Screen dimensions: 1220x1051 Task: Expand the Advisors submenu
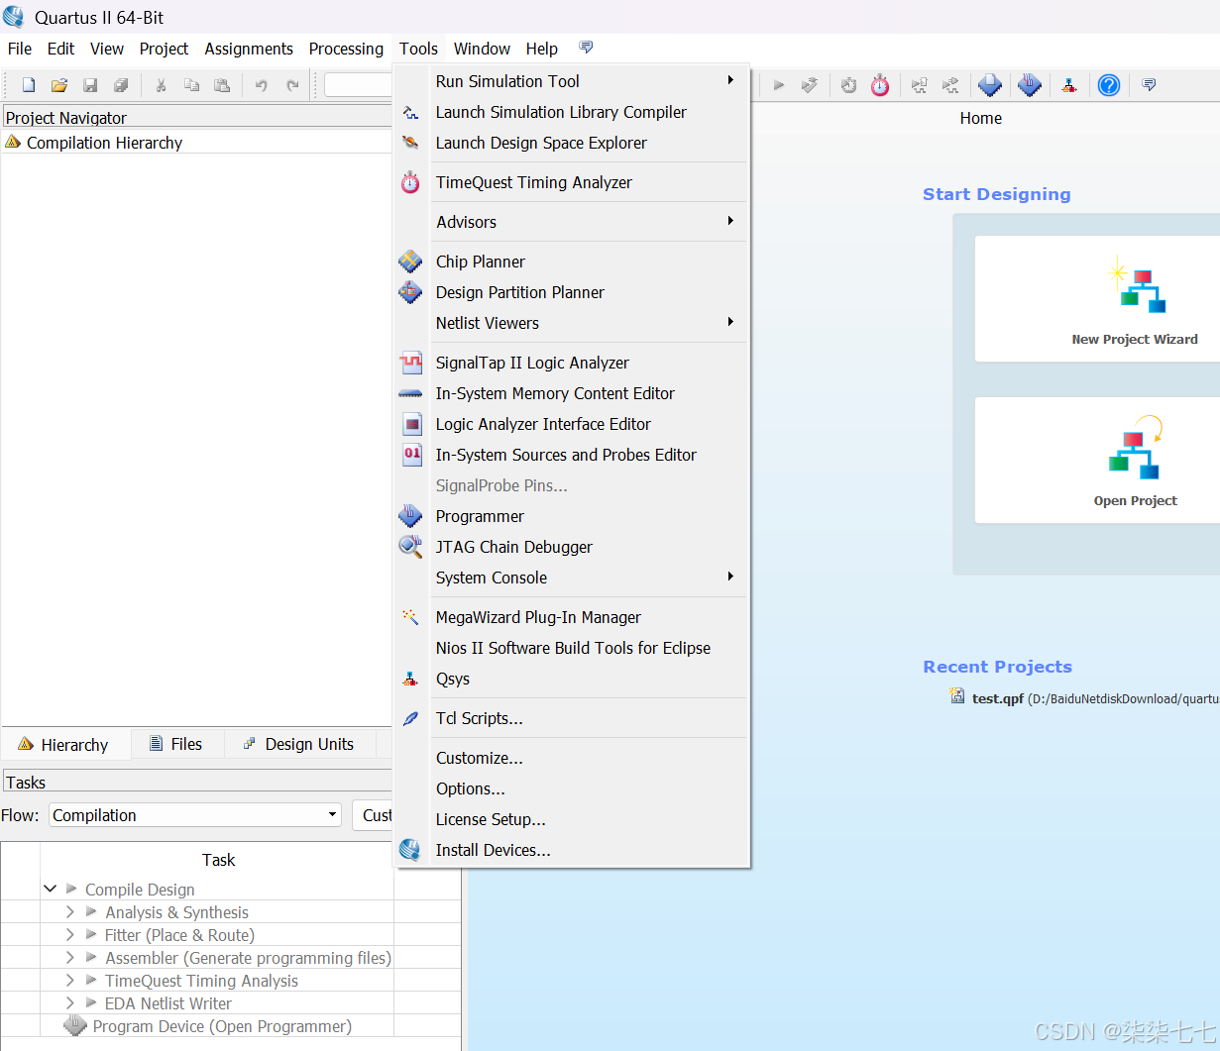click(x=572, y=222)
